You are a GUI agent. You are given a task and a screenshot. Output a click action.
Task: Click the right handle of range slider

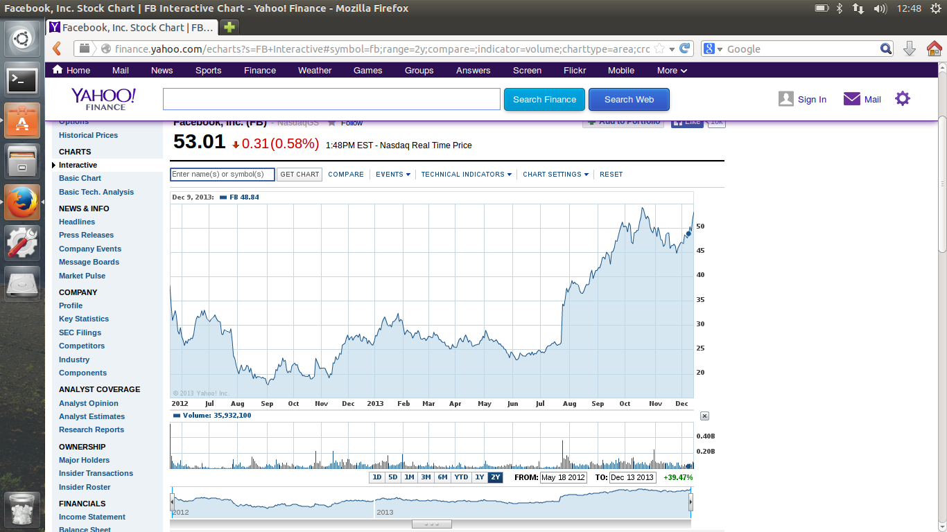690,502
